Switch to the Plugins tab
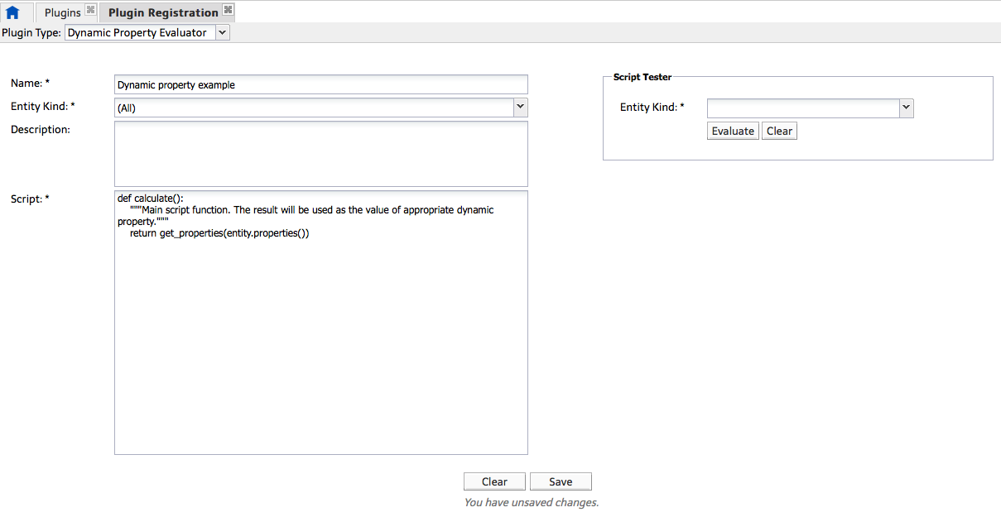Viewport: 1001px width, 517px height. coord(63,12)
